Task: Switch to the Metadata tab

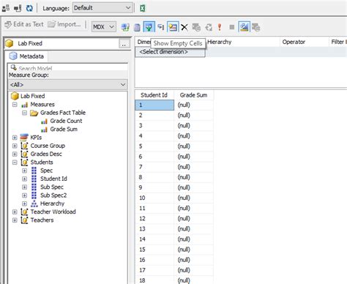Action: 26,56
